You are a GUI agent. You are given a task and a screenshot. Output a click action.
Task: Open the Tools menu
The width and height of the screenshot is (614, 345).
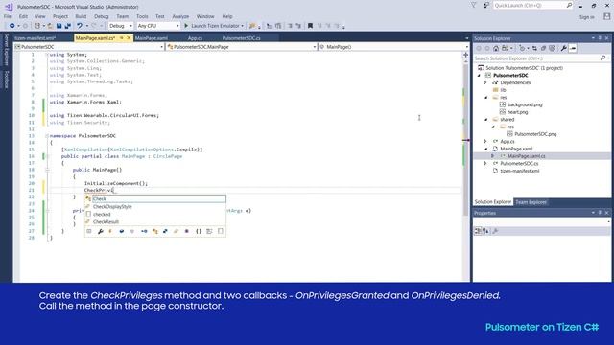[x=142, y=16]
